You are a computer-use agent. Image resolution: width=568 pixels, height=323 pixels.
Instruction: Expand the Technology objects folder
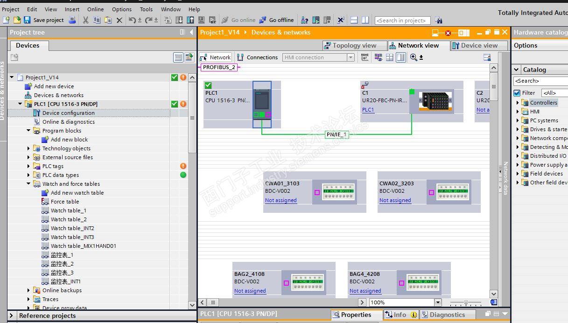(28, 148)
